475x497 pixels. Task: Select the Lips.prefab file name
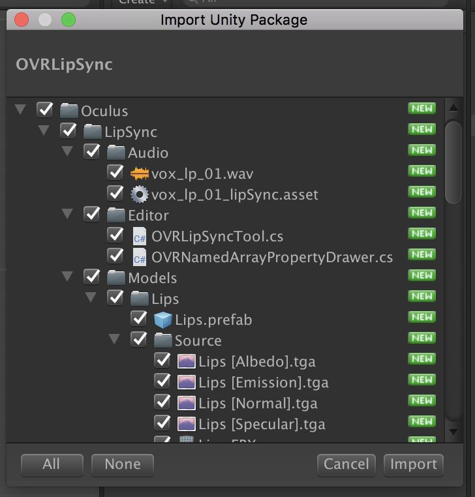tap(213, 320)
